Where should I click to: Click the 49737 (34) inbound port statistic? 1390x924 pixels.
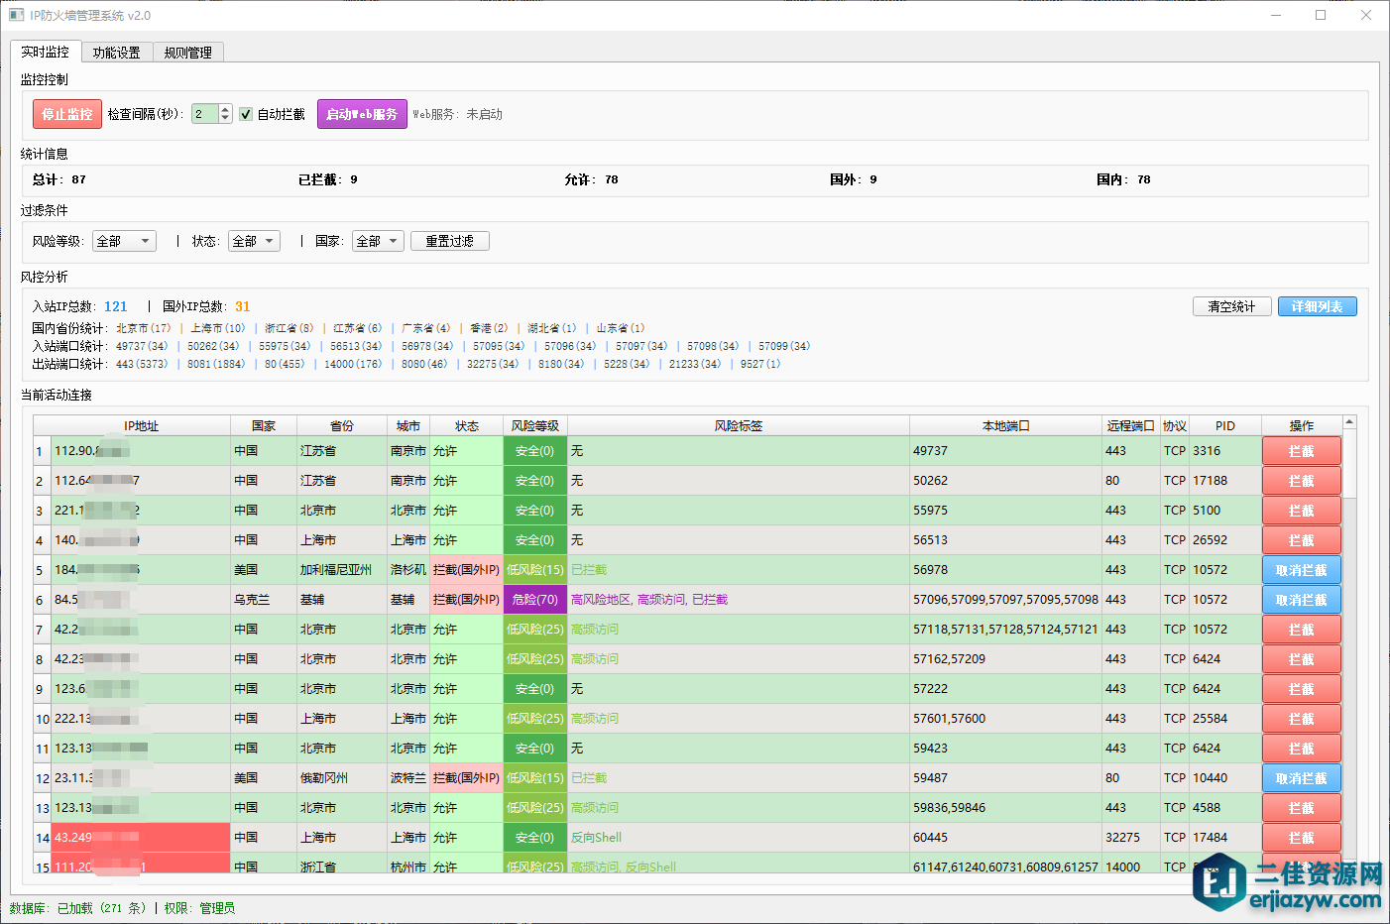pyautogui.click(x=142, y=346)
